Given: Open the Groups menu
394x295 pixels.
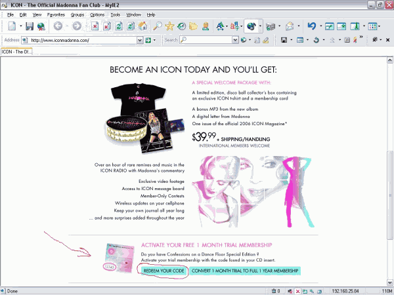Looking at the screenshot, I should 77,15.
